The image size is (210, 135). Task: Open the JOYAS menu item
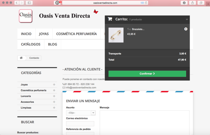(x=44, y=34)
